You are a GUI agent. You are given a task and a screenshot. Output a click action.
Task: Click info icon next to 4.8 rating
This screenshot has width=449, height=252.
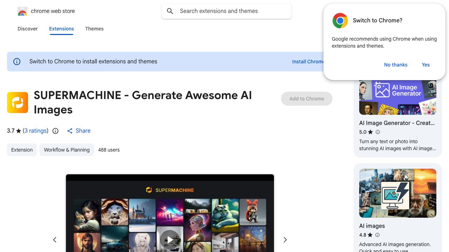[377, 235]
